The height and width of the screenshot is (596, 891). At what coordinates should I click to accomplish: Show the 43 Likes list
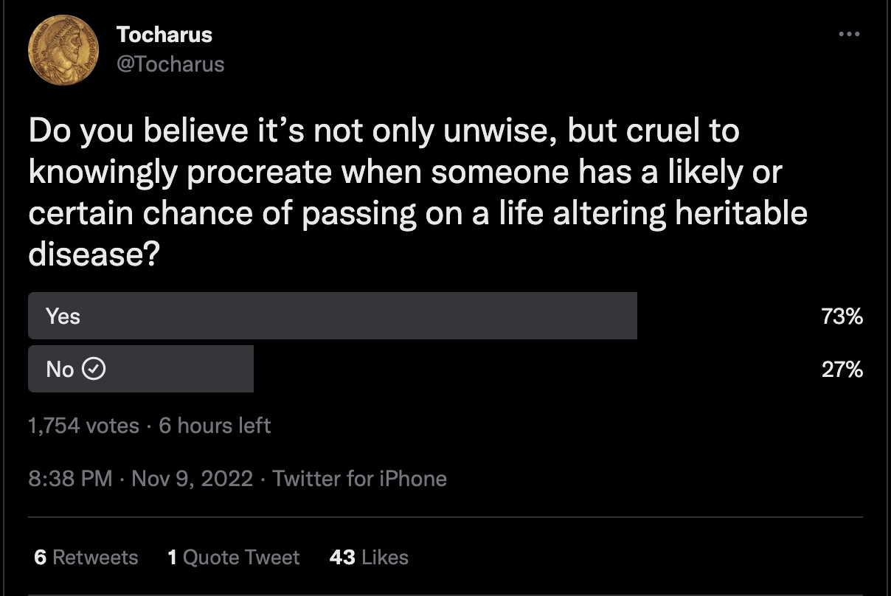coord(369,557)
